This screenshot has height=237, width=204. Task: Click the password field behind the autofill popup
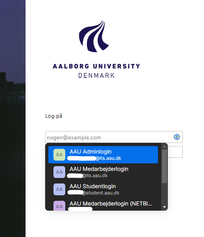pos(175,152)
